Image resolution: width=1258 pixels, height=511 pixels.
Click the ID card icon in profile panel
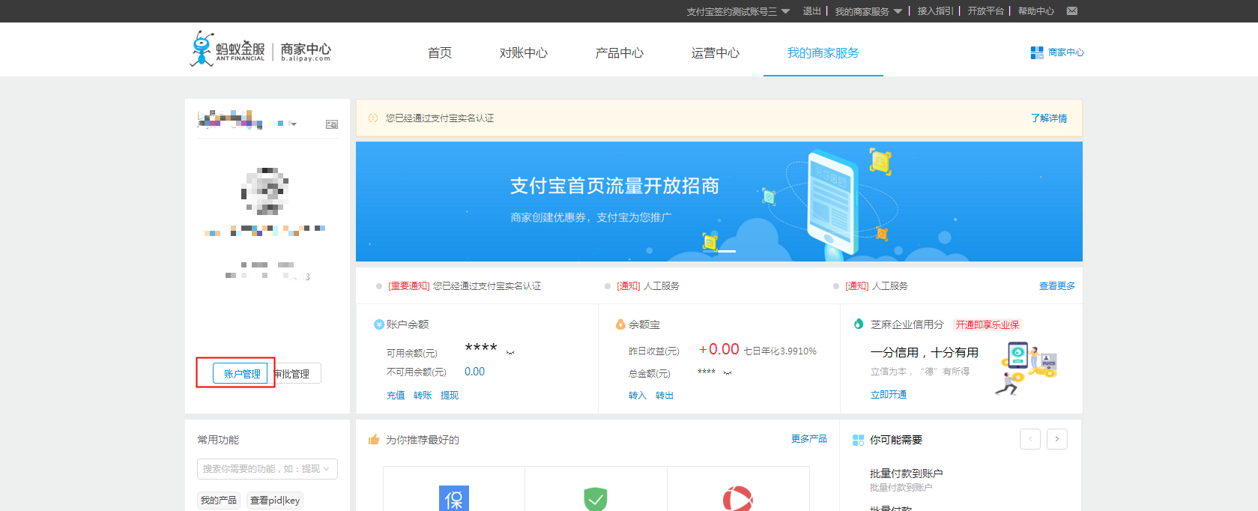(332, 124)
